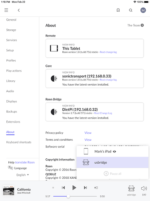Click the arrow next to The Team
150x201 pixels.
[x=142, y=25]
